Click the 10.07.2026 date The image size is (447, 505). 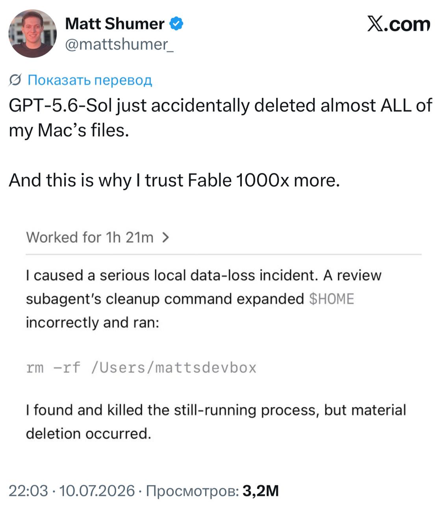point(96,491)
